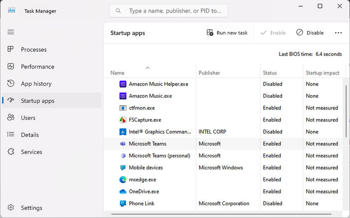The height and width of the screenshot is (218, 350).
Task: Click the Amazon Music.exe icon
Action: pos(123,96)
